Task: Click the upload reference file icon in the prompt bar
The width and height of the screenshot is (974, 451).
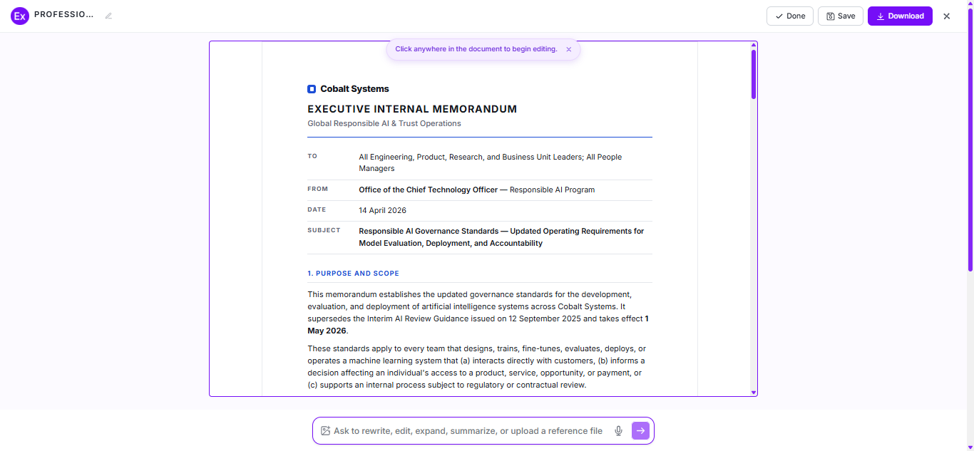Action: pyautogui.click(x=325, y=430)
